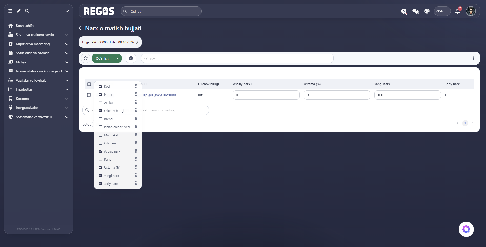This screenshot has width=486, height=247.
Task: Expand the Hisobotlar sidebar section
Action: 38,89
